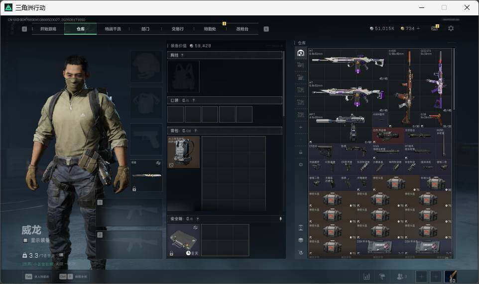This screenshot has height=284, width=479.
Task: Open the statistics bar chart icon at bottom
Action: point(366,277)
